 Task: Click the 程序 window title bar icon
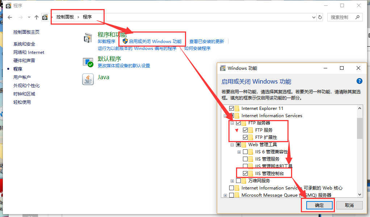(x=8, y=5)
